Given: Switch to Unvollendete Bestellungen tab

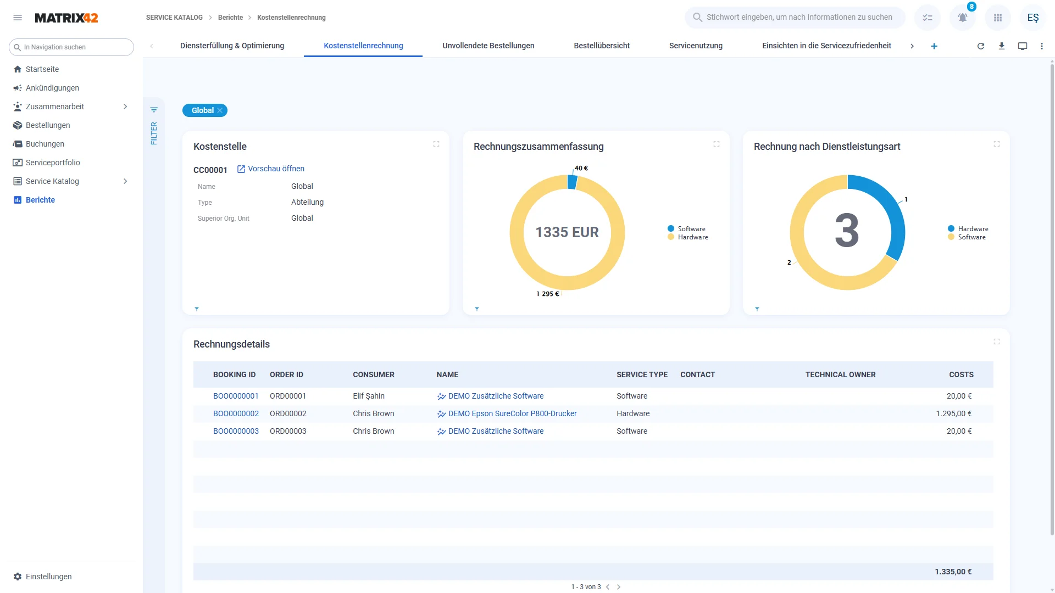Looking at the screenshot, I should coord(488,46).
